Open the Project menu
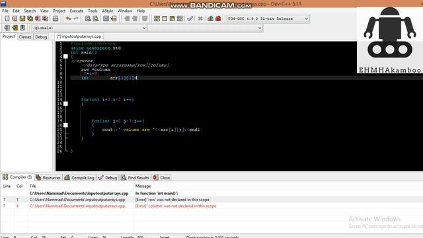The image size is (423, 238). point(59,11)
